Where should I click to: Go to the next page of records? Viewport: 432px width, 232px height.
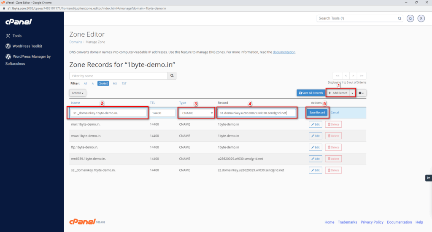tap(353, 76)
